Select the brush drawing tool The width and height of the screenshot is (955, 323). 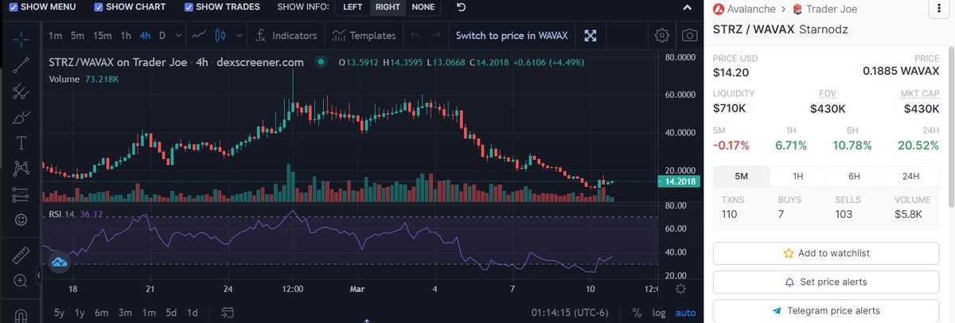(x=21, y=118)
